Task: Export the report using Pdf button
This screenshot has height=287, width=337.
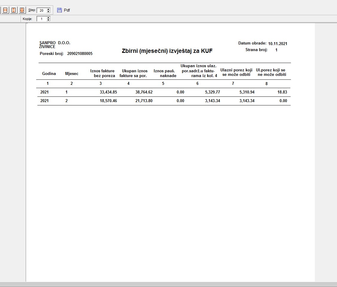Action: pos(63,10)
